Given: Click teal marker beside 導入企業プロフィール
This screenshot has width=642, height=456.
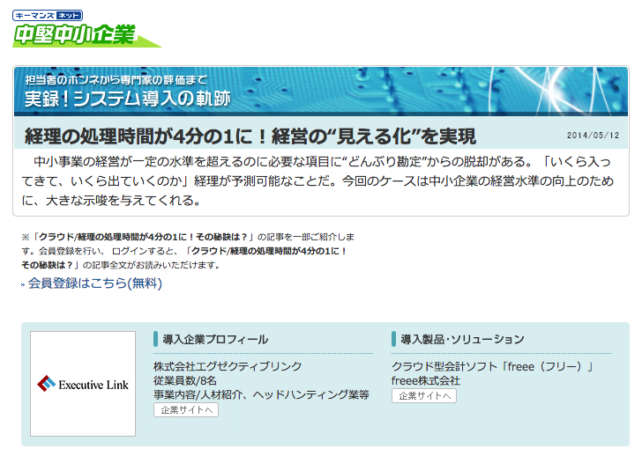Looking at the screenshot, I should 156,339.
